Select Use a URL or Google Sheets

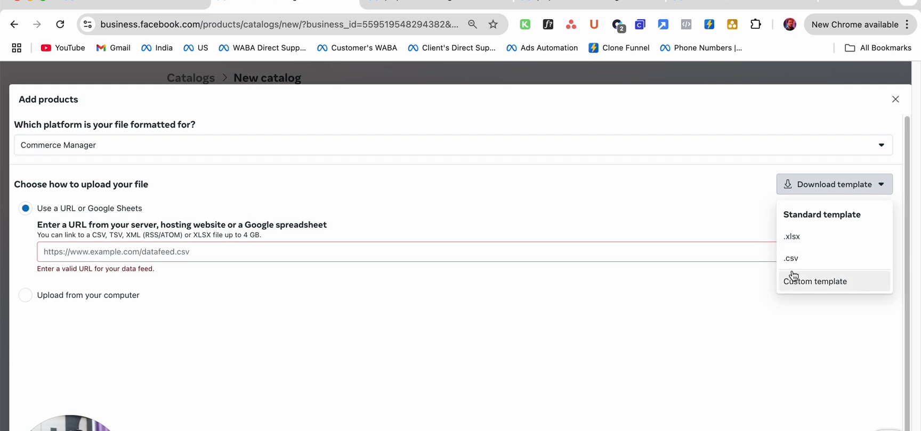tap(26, 208)
